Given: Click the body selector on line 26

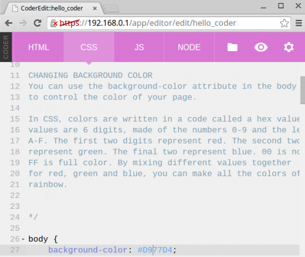Looking at the screenshot, I should pos(38,239).
